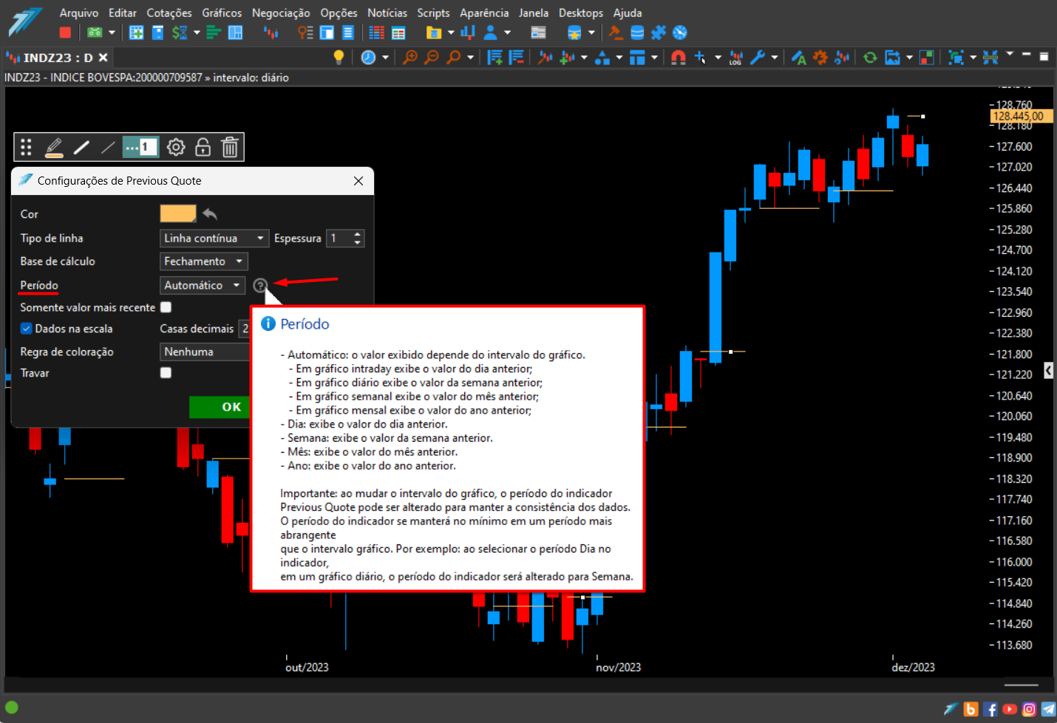Click the thick line width icon in drawing toolbar
The image size is (1057, 723).
[81, 147]
